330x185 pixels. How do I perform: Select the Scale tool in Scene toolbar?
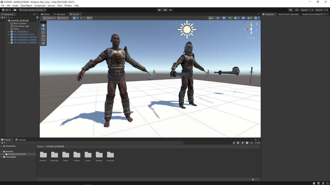(x=43, y=36)
